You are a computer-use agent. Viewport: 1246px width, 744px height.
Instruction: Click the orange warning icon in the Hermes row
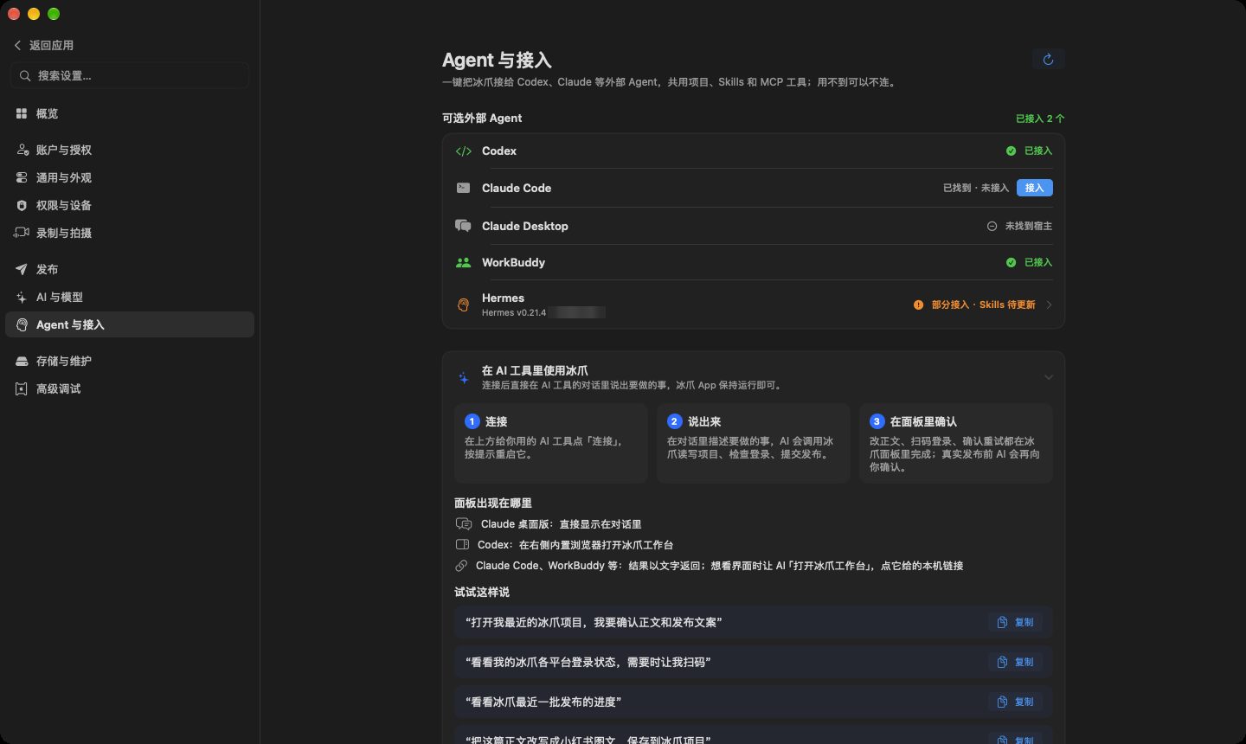pos(918,305)
